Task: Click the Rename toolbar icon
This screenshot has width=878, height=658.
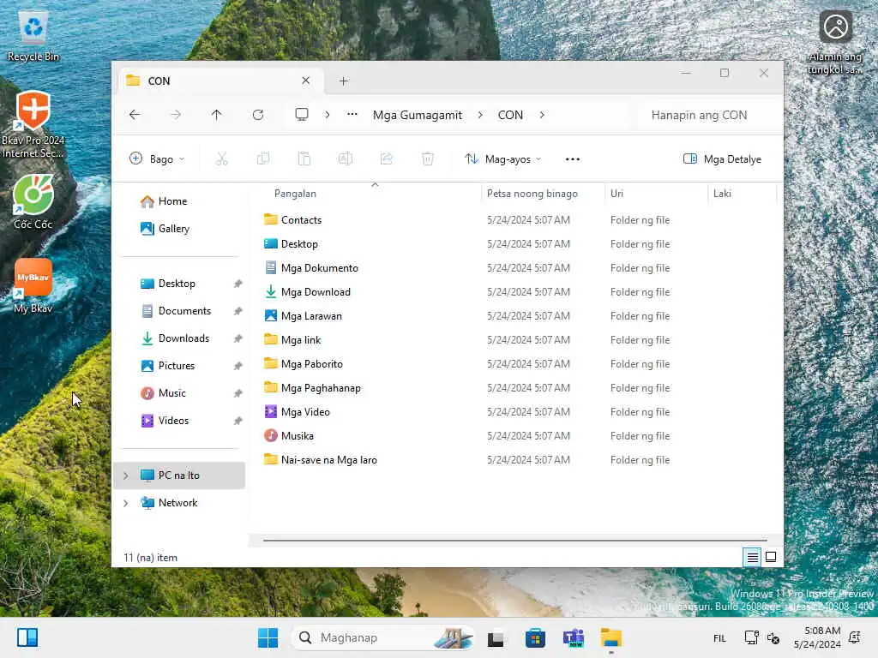Action: tap(346, 159)
